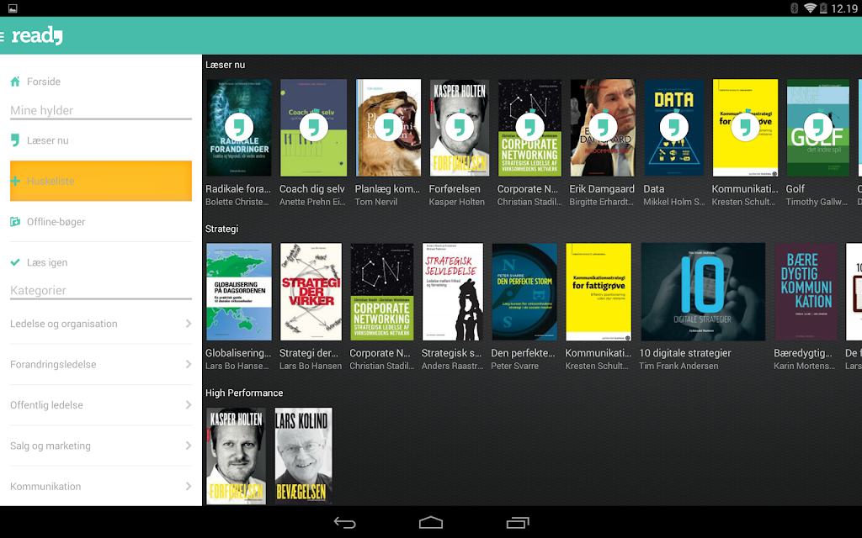Screen dimensions: 862x538
Task: Open Den perfekte storm book cover
Action: (x=524, y=292)
